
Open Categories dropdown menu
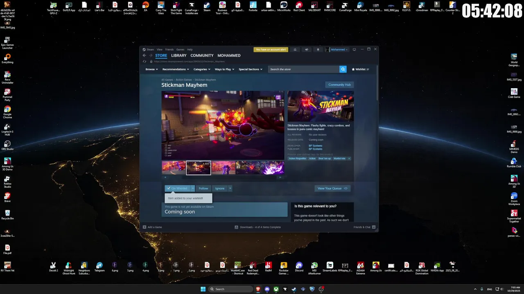[x=202, y=69]
